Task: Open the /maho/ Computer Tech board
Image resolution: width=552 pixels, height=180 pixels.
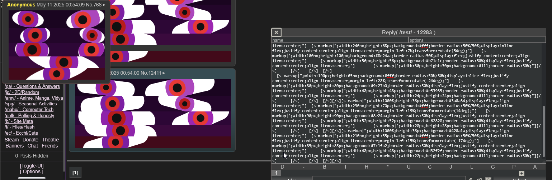Action: click(29, 110)
